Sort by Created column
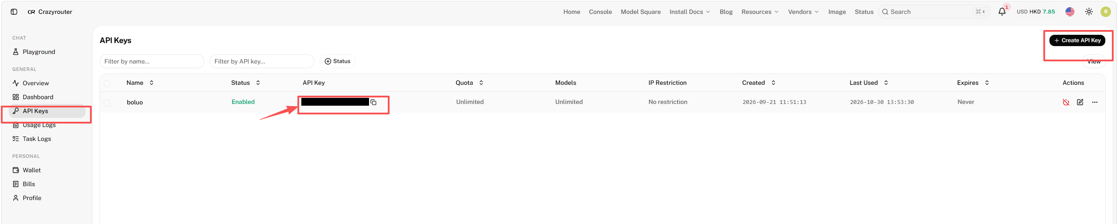This screenshot has height=224, width=1118. (x=759, y=83)
